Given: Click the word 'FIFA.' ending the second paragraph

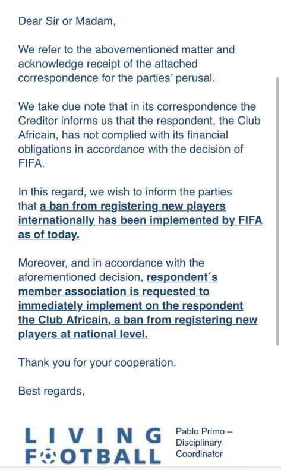Looking at the screenshot, I should coord(31,163).
